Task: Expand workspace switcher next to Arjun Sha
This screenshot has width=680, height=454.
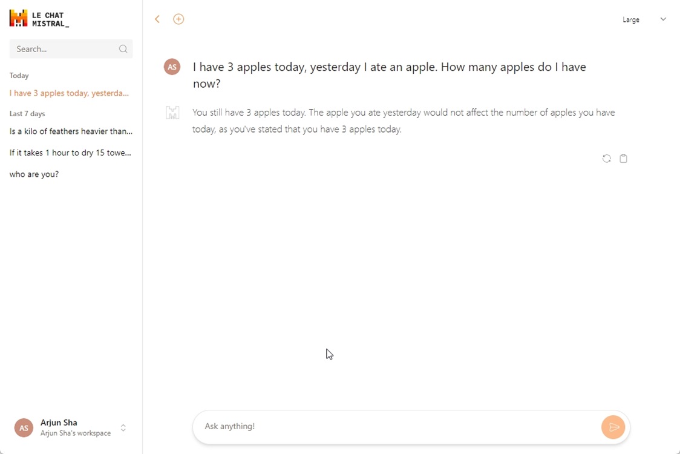Action: (x=123, y=428)
